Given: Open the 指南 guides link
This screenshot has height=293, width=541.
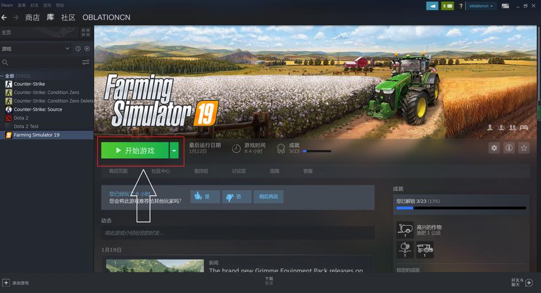Looking at the screenshot, I should point(275,171).
